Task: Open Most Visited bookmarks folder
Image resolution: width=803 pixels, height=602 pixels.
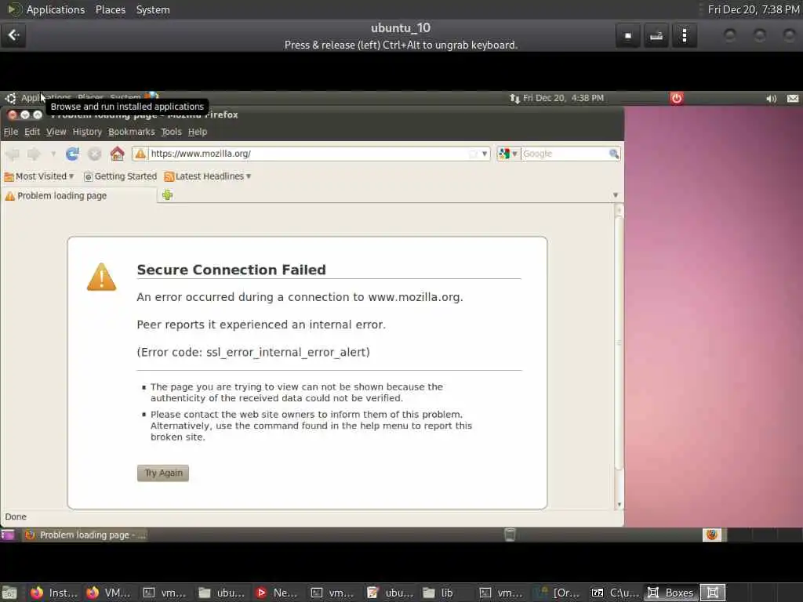Action: pos(39,176)
